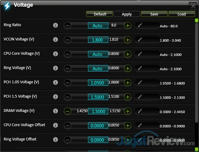Viewport: 199px width, 152px height.
Task: Click the Ring Ratio next value 8.0
Action: (114, 25)
